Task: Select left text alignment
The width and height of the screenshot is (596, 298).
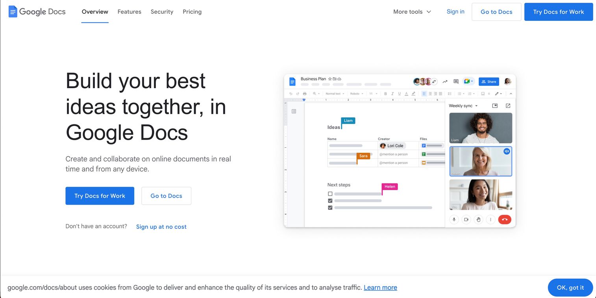Action: pos(424,94)
